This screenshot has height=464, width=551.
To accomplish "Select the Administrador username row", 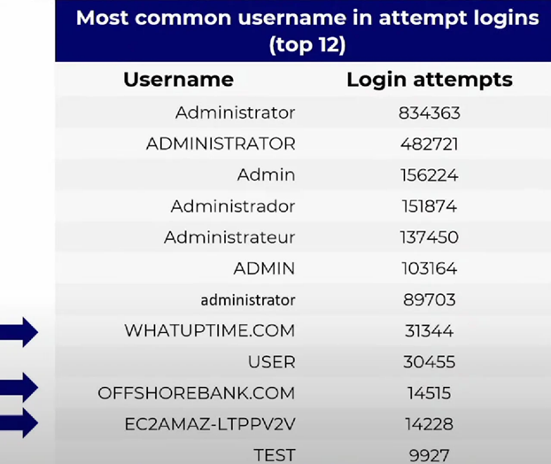I will 233,206.
